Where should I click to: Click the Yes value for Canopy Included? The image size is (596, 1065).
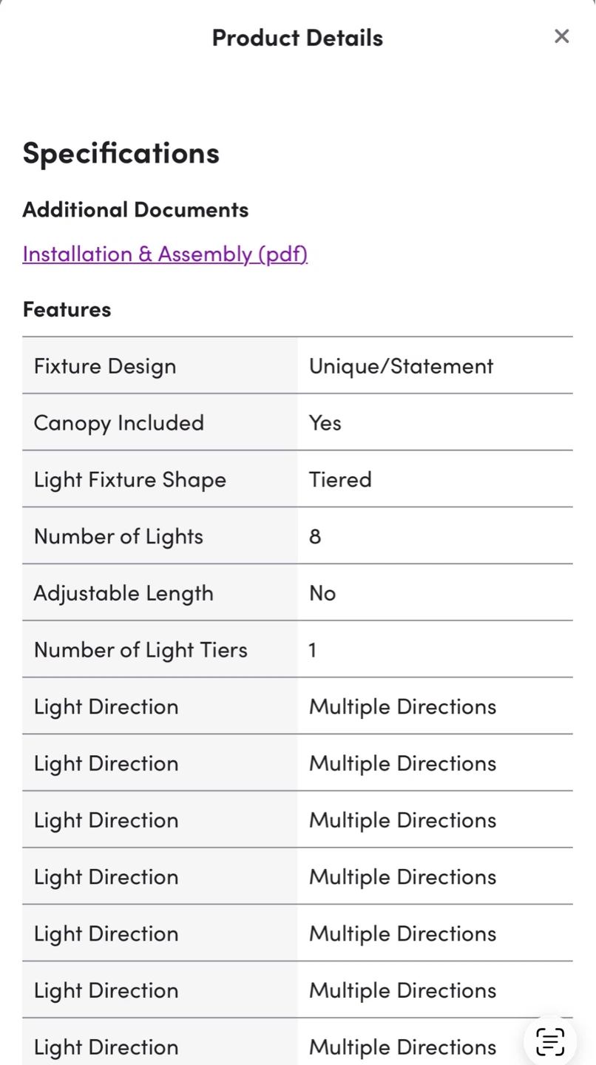tap(325, 423)
